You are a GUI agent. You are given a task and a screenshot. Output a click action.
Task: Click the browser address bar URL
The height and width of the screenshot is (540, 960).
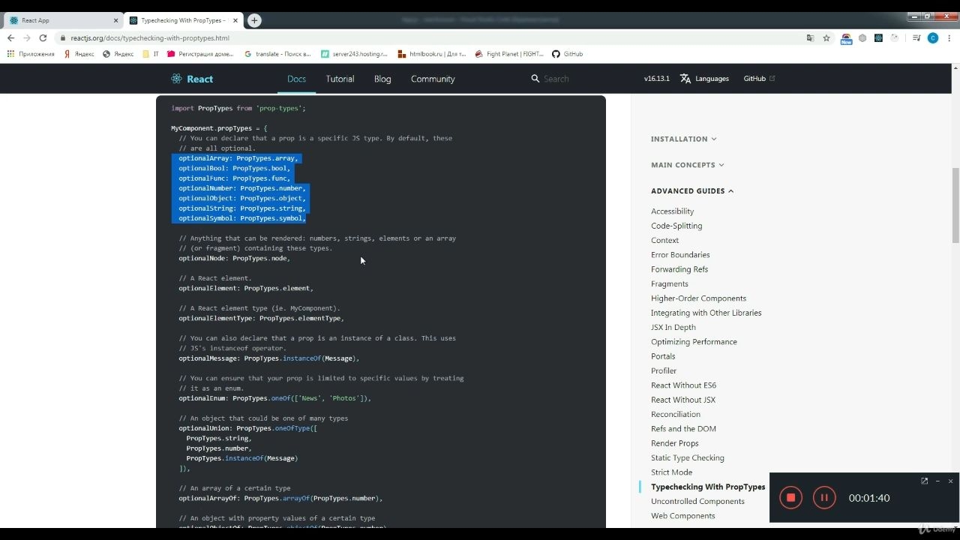[x=150, y=38]
